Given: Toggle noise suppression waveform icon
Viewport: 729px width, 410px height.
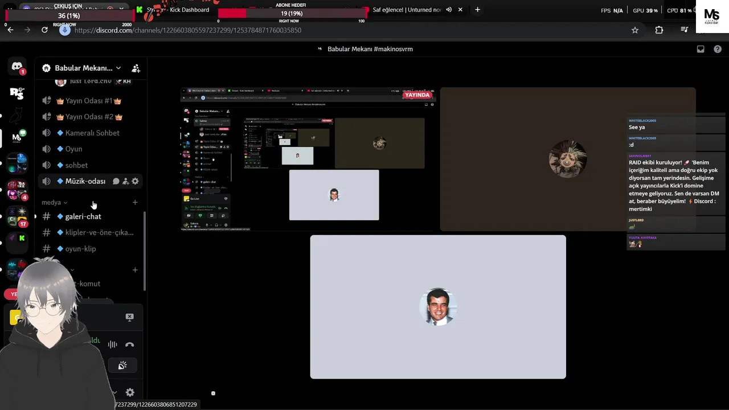Looking at the screenshot, I should click(x=113, y=345).
